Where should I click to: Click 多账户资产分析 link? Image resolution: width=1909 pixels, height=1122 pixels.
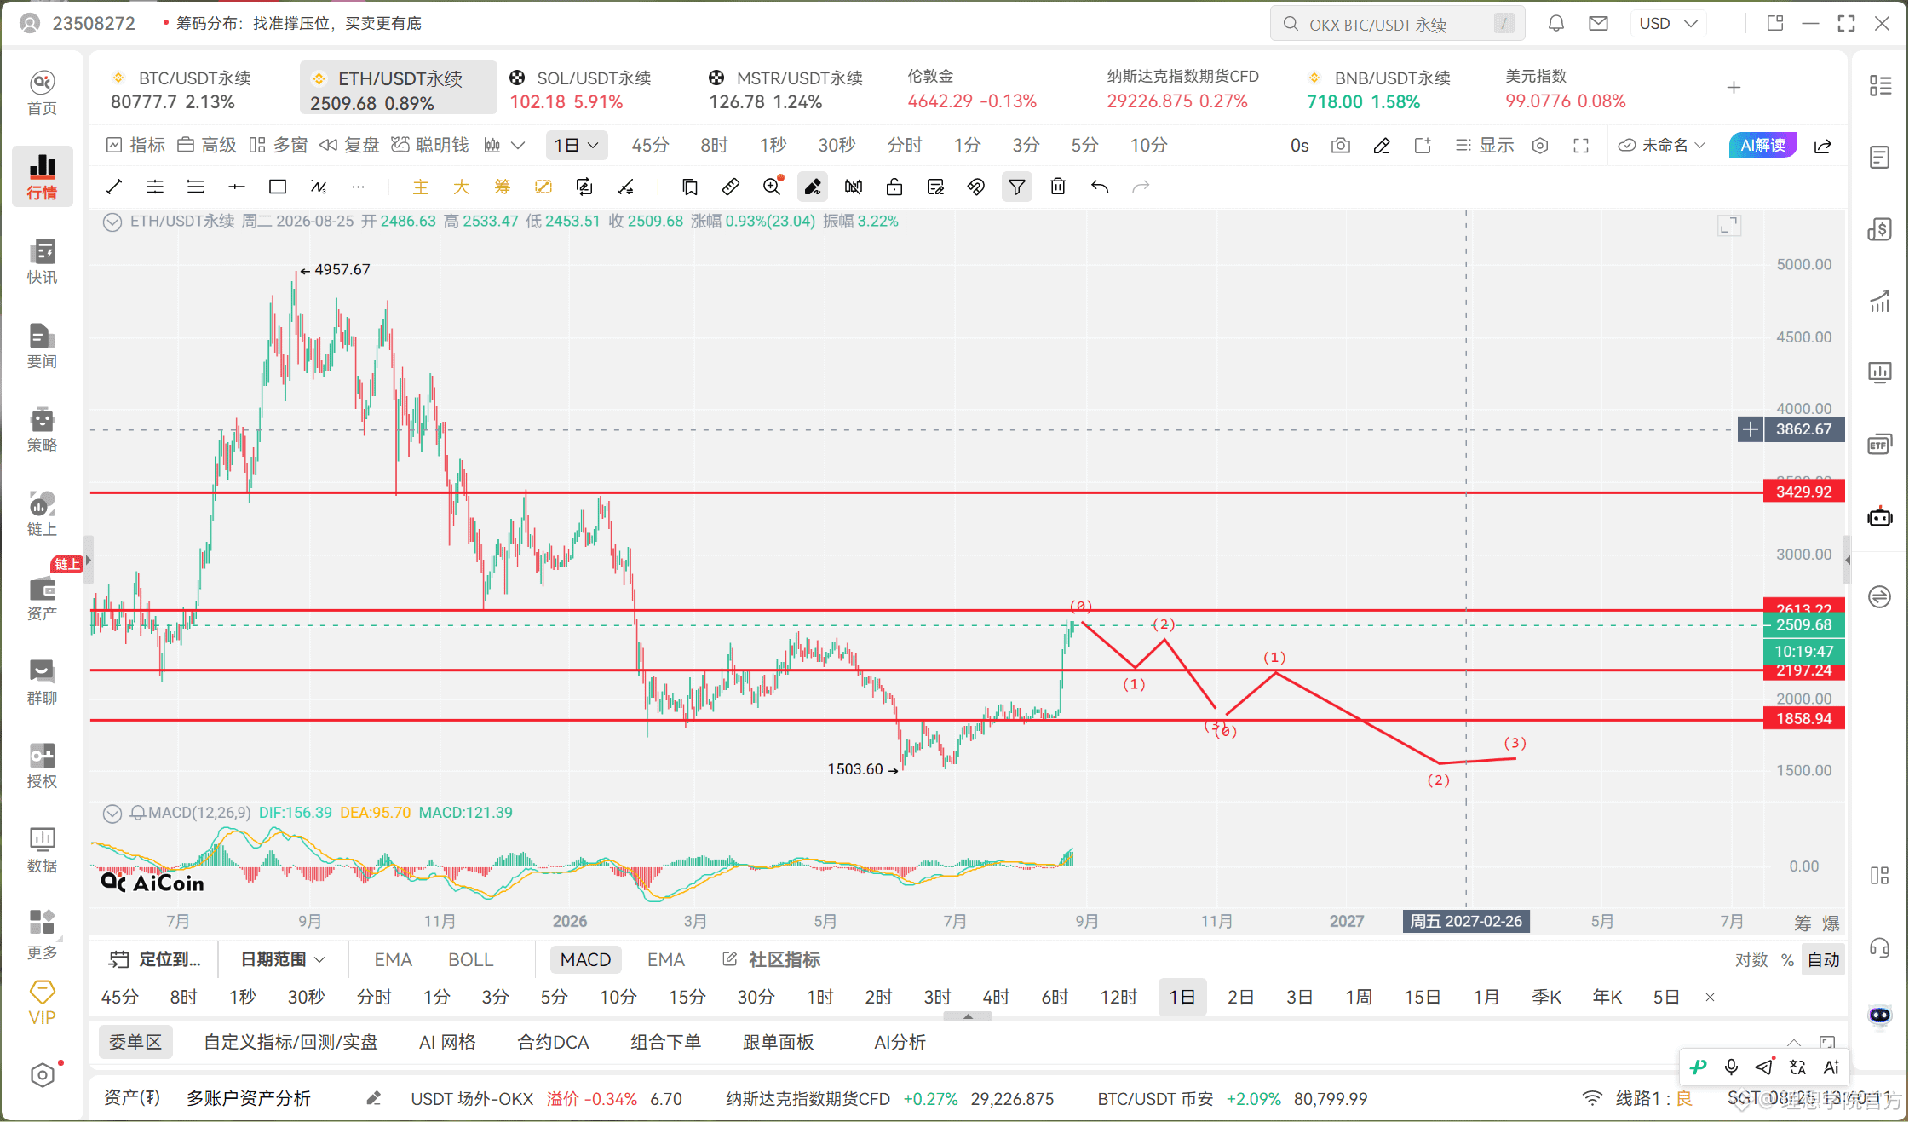pos(248,1098)
